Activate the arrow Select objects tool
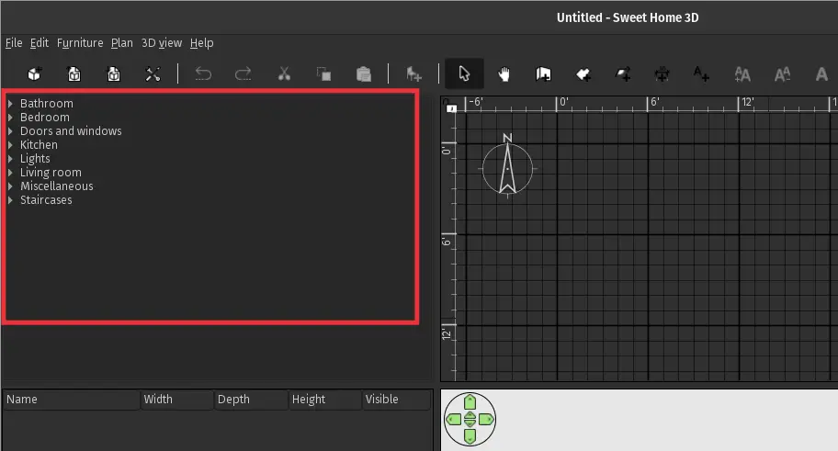The width and height of the screenshot is (838, 451). [x=464, y=73]
